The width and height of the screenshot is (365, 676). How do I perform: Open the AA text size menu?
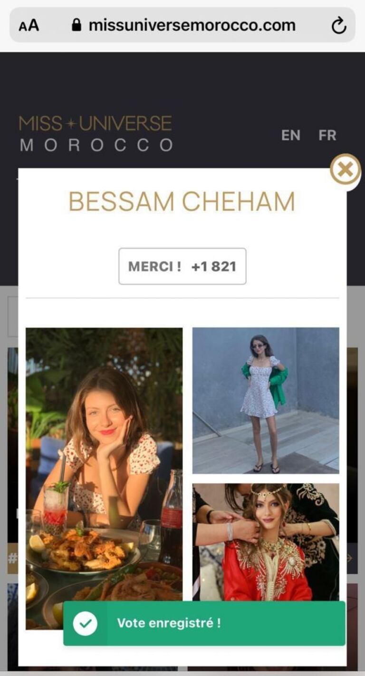tap(29, 25)
